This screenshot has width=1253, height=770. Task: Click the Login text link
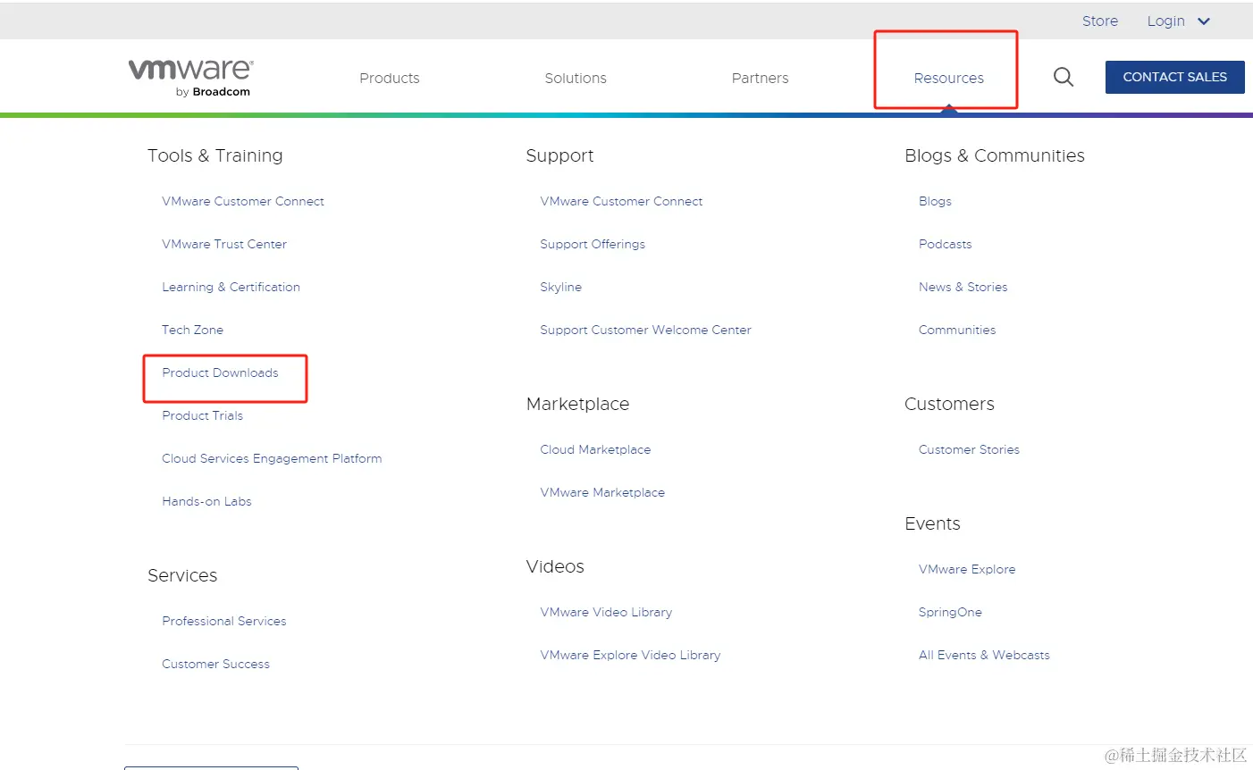(1165, 21)
